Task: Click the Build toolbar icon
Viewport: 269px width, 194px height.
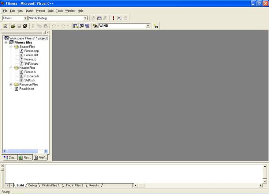Action: (x=99, y=18)
